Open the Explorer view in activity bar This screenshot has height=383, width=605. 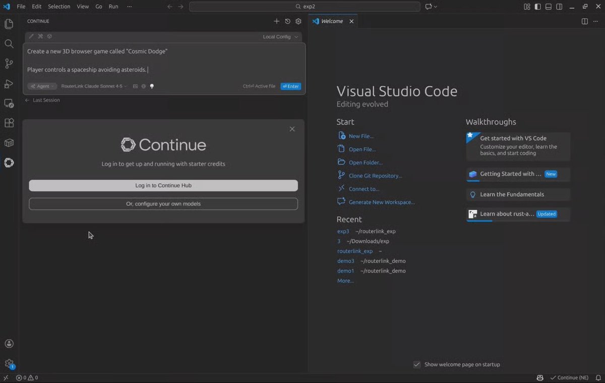coord(9,24)
